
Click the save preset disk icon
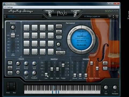[x=117, y=16]
